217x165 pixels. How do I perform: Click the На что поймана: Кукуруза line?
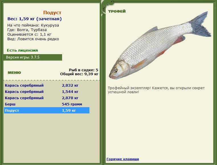click(x=33, y=25)
